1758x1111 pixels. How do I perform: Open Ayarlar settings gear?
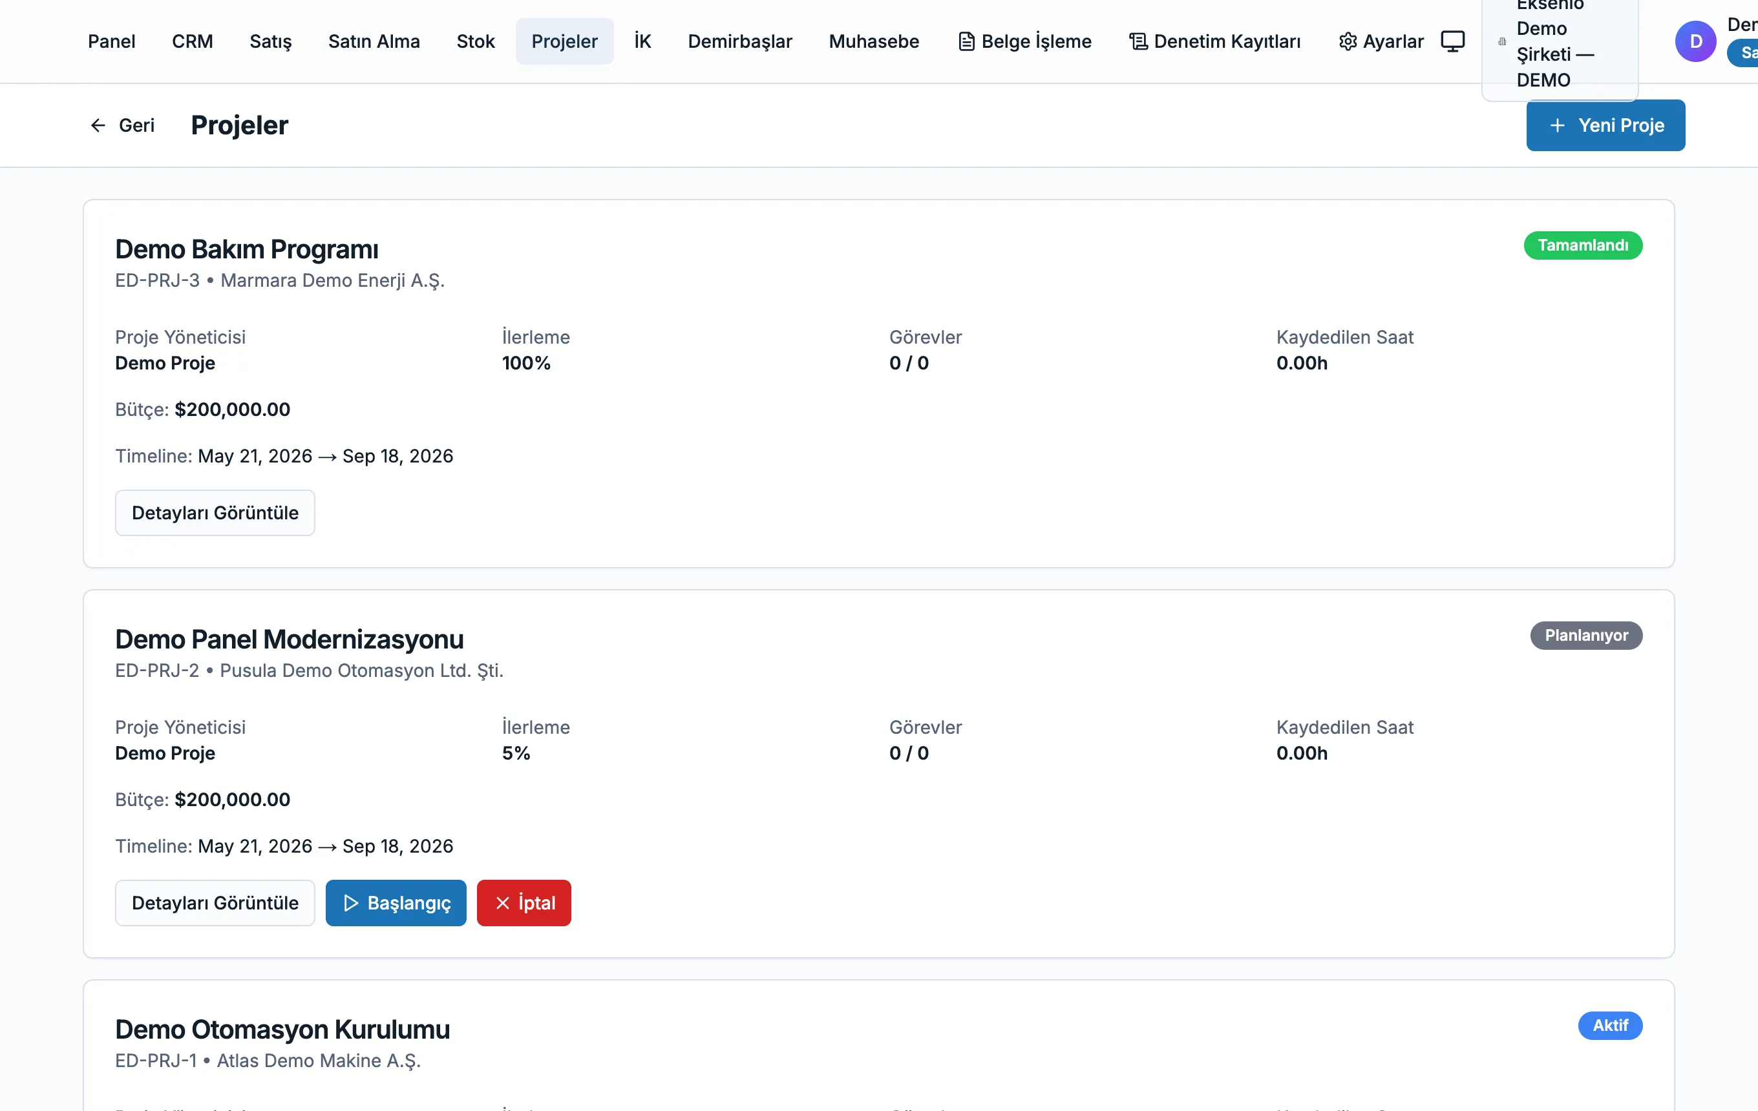[x=1348, y=41]
